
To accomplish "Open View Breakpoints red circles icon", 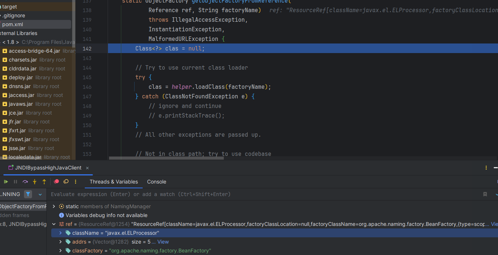I will pos(56,182).
